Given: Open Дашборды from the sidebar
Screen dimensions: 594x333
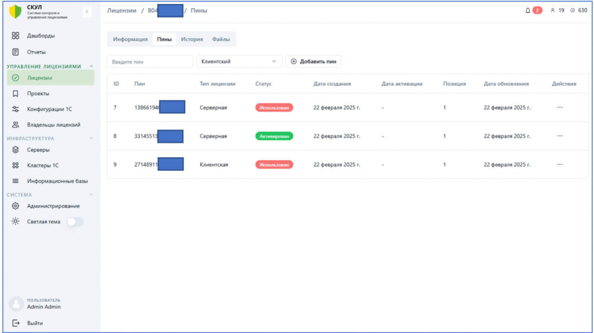Looking at the screenshot, I should 41,35.
